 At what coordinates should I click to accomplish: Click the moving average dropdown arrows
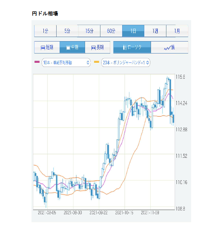click(x=88, y=62)
